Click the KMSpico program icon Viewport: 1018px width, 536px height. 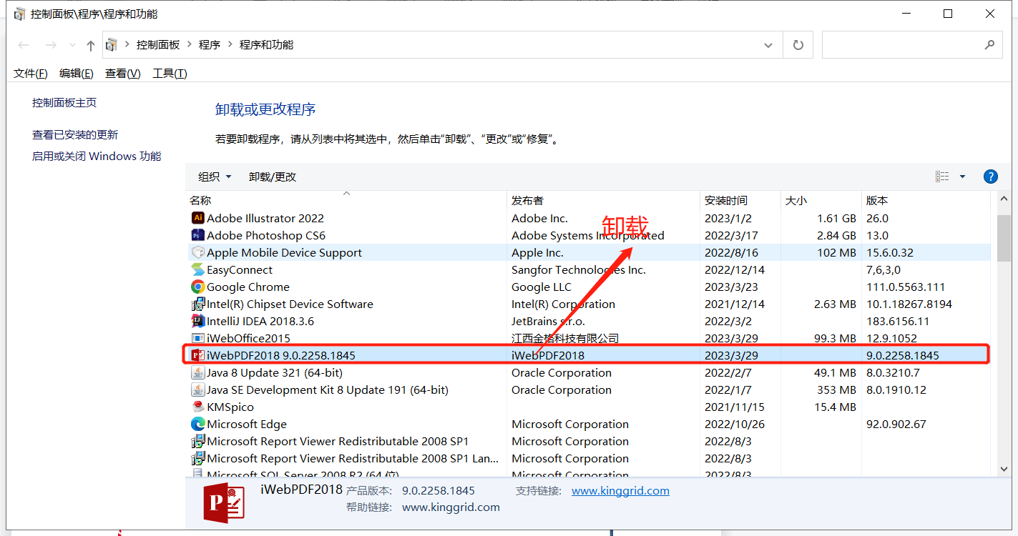coord(198,407)
